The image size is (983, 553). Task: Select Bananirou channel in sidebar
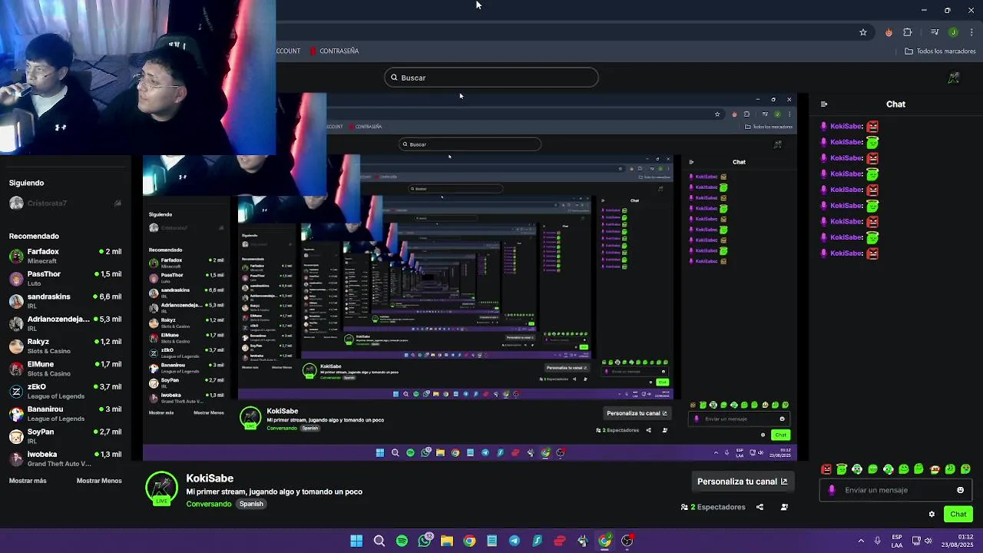pos(65,413)
